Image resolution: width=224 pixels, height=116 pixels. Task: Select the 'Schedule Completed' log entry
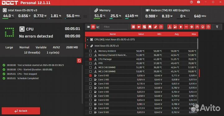click(28, 78)
